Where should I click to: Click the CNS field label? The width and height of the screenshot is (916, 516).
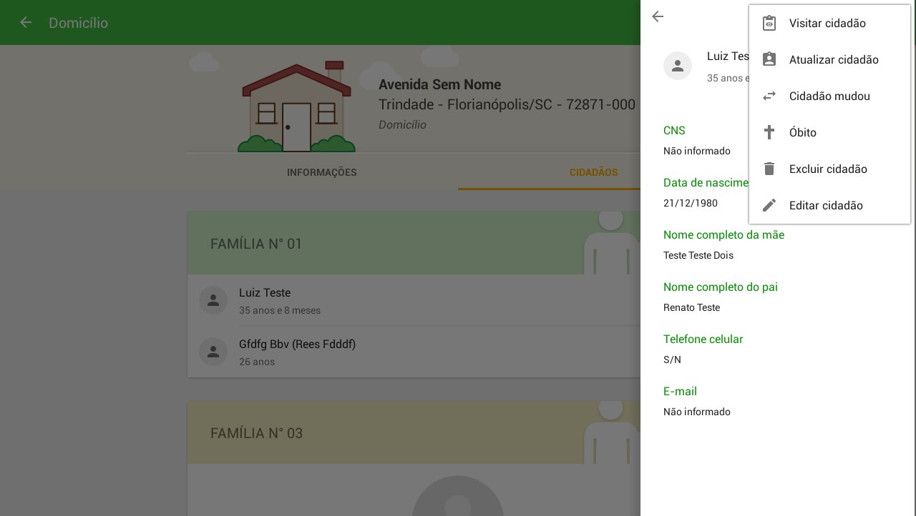674,130
